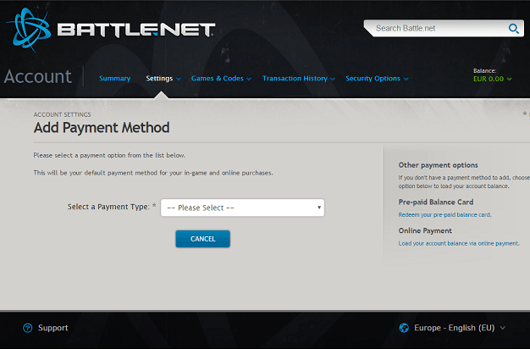Click the Battle.net logo icon
The image size is (530, 349).
pyautogui.click(x=29, y=30)
